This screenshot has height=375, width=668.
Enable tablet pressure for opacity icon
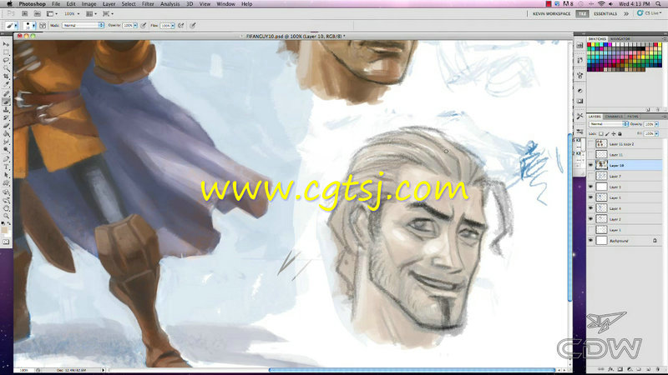tap(143, 26)
